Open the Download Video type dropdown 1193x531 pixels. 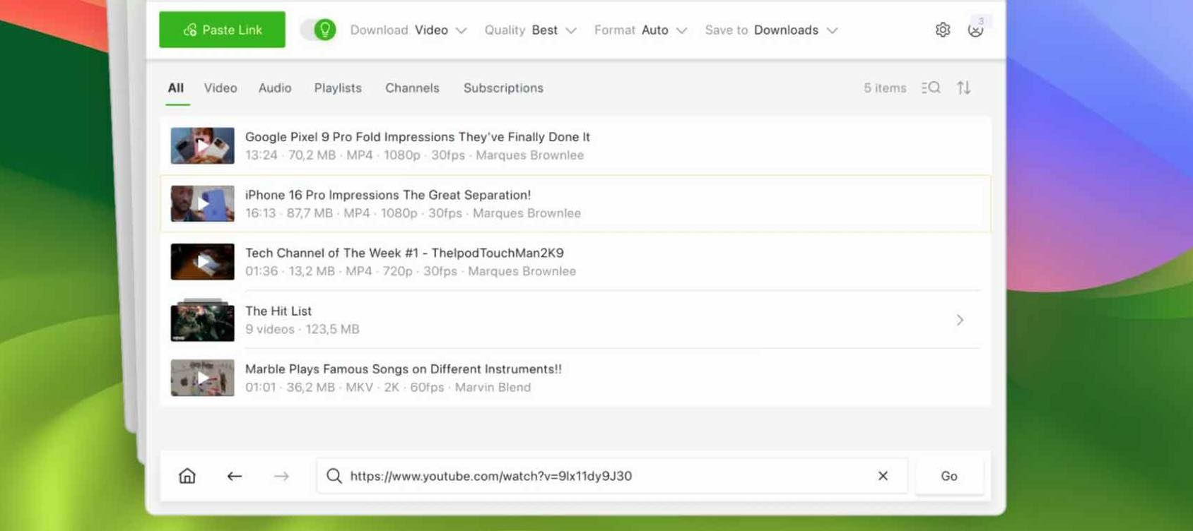pyautogui.click(x=409, y=30)
